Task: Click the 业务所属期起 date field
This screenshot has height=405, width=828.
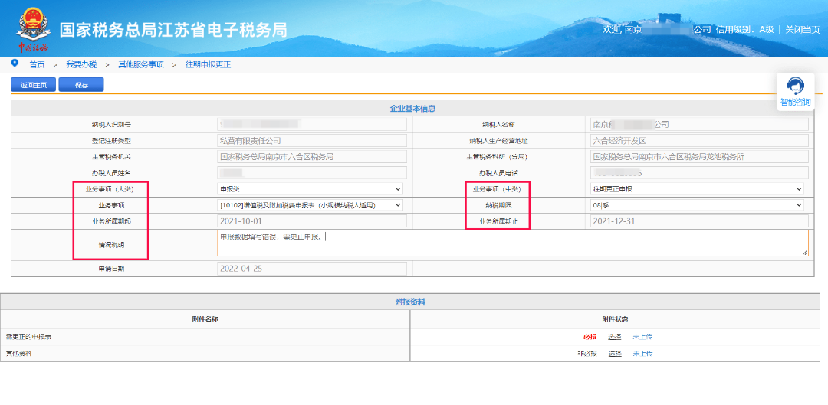Action: tap(311, 221)
